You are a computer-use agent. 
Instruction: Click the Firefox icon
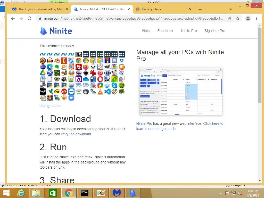86,67
